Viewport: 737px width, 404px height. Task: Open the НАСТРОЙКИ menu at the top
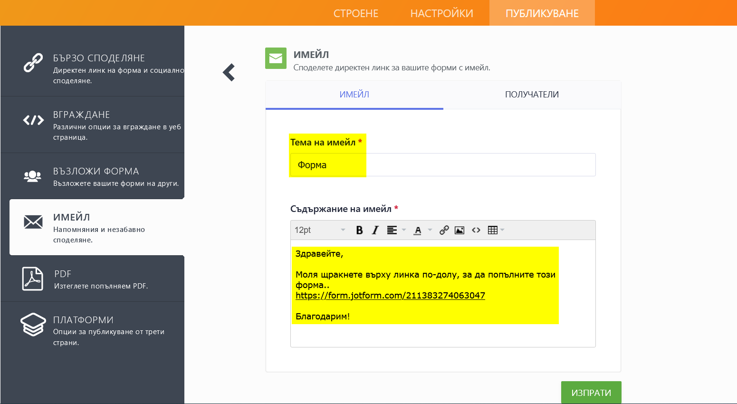(x=441, y=13)
